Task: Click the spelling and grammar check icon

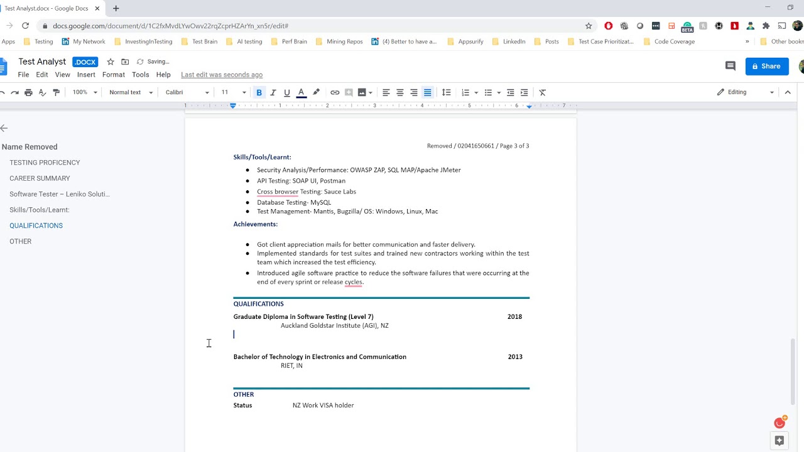Action: [42, 92]
